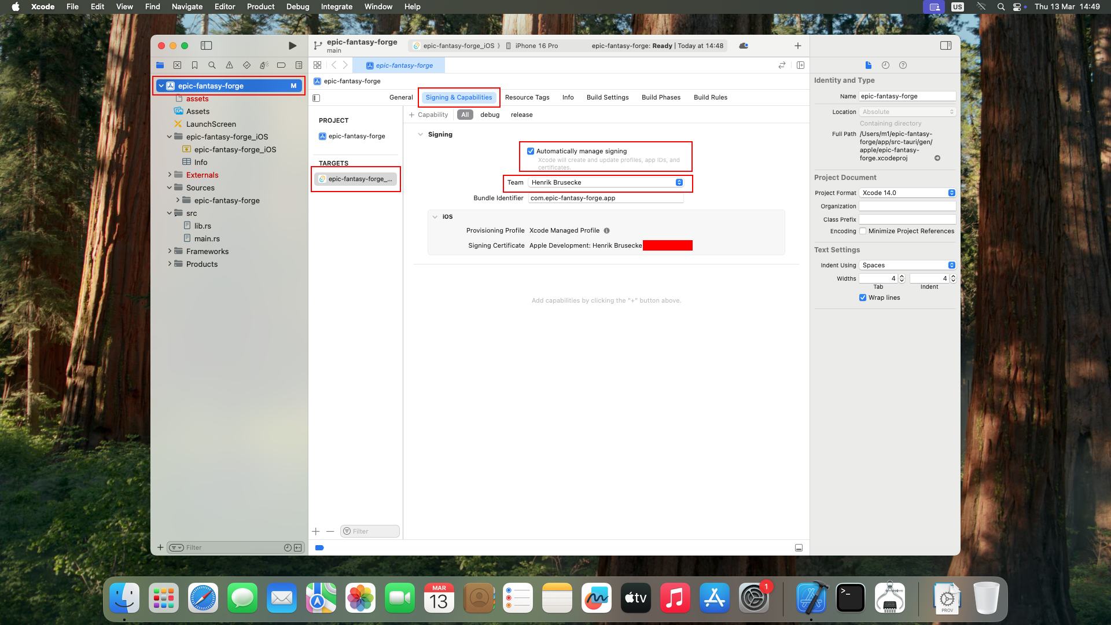Collapse the src folder
Viewport: 1111px width, 625px height.
click(170, 213)
